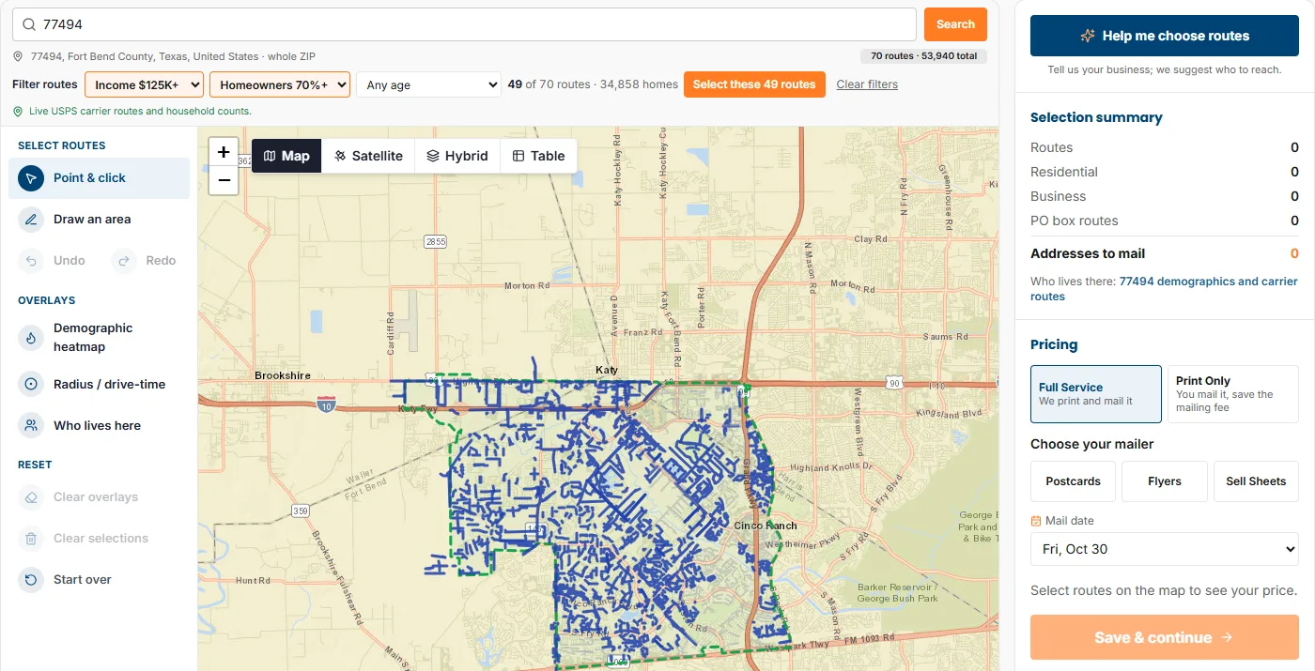Switch to the Map view tab
Image resolution: width=1315 pixels, height=671 pixels.
286,156
